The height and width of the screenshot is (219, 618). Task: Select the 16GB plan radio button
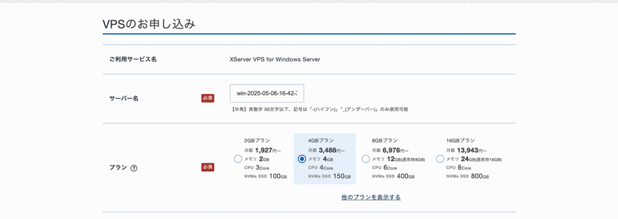coord(440,159)
